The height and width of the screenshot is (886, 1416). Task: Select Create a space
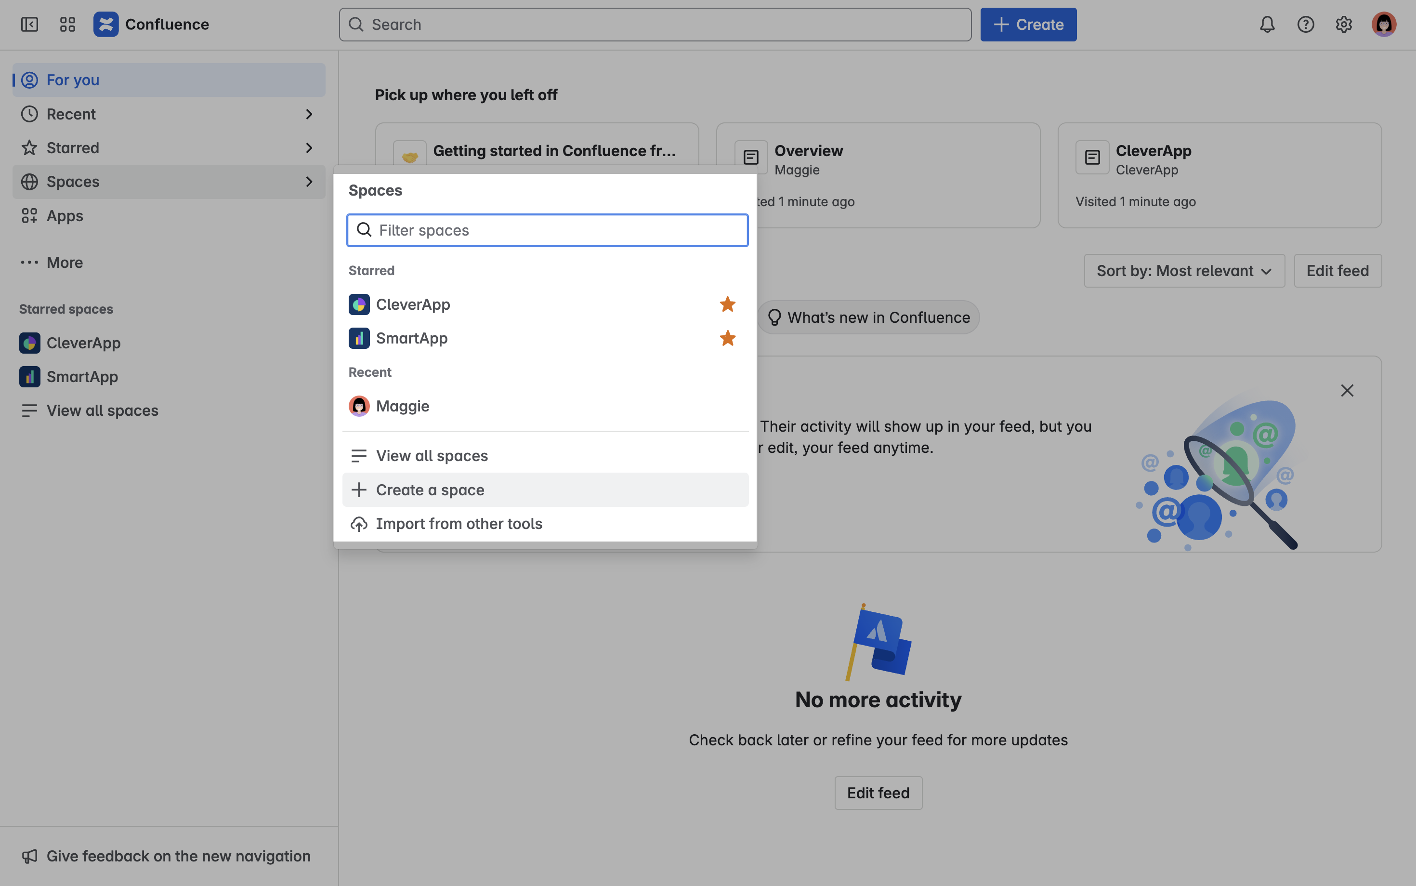[x=431, y=489]
